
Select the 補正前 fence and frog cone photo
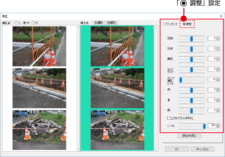click(x=39, y=46)
